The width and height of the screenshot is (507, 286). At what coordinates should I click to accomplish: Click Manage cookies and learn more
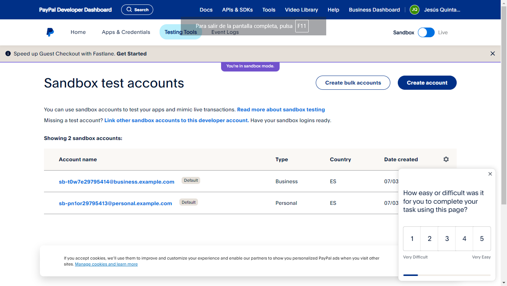click(x=106, y=264)
